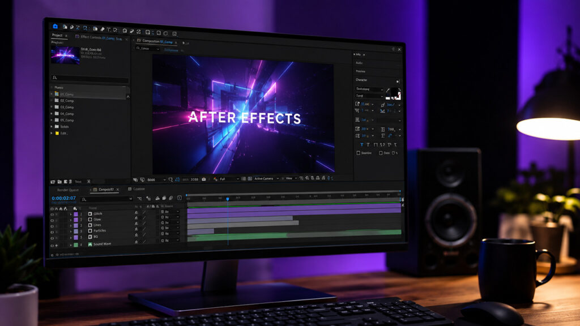
Task: Open the Preview panel header
Action: tap(360, 71)
